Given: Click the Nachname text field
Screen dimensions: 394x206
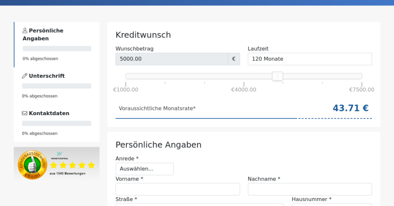Looking at the screenshot, I should (x=309, y=189).
